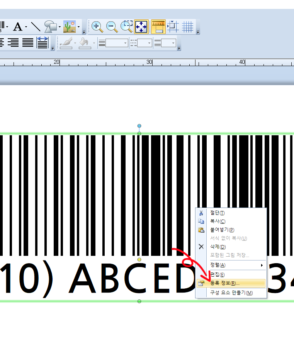Choose 절단(T) in context menu

[231, 213]
